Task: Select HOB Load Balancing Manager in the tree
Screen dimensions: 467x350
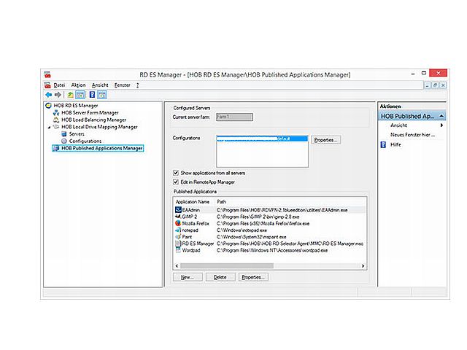Action: coord(94,120)
